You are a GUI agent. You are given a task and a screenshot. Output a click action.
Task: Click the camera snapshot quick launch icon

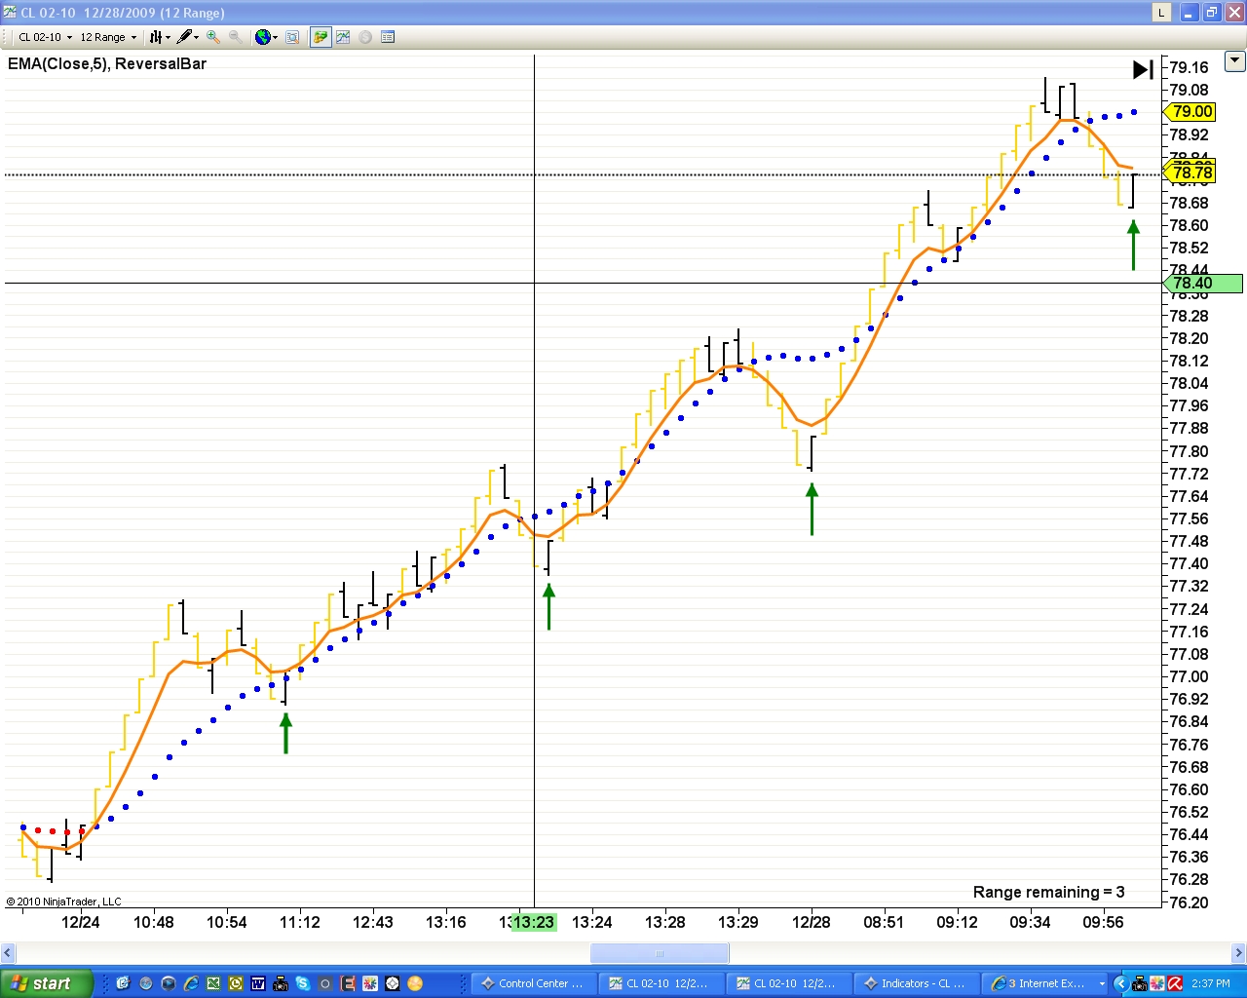point(281,983)
